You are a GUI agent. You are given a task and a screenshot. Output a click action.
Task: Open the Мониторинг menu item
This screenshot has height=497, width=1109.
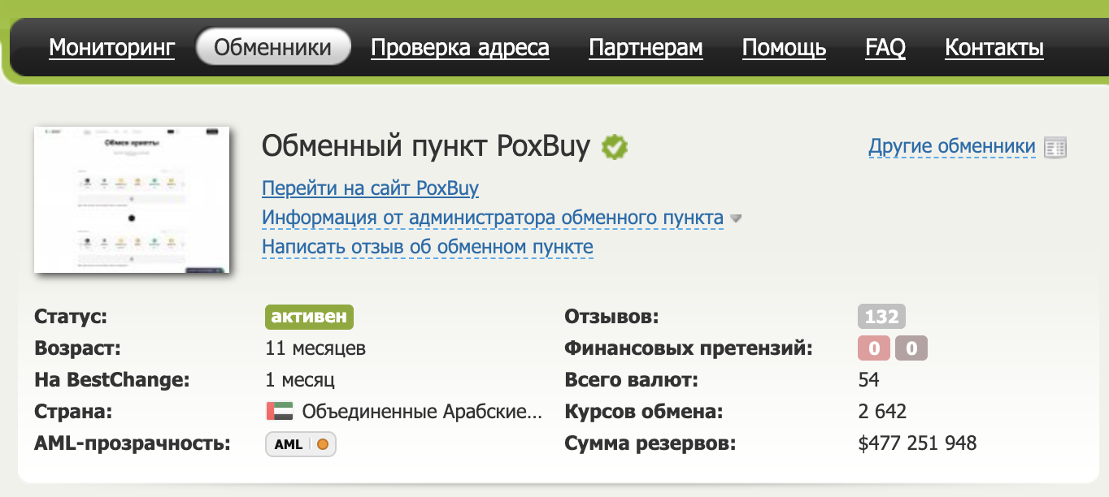pyautogui.click(x=111, y=48)
